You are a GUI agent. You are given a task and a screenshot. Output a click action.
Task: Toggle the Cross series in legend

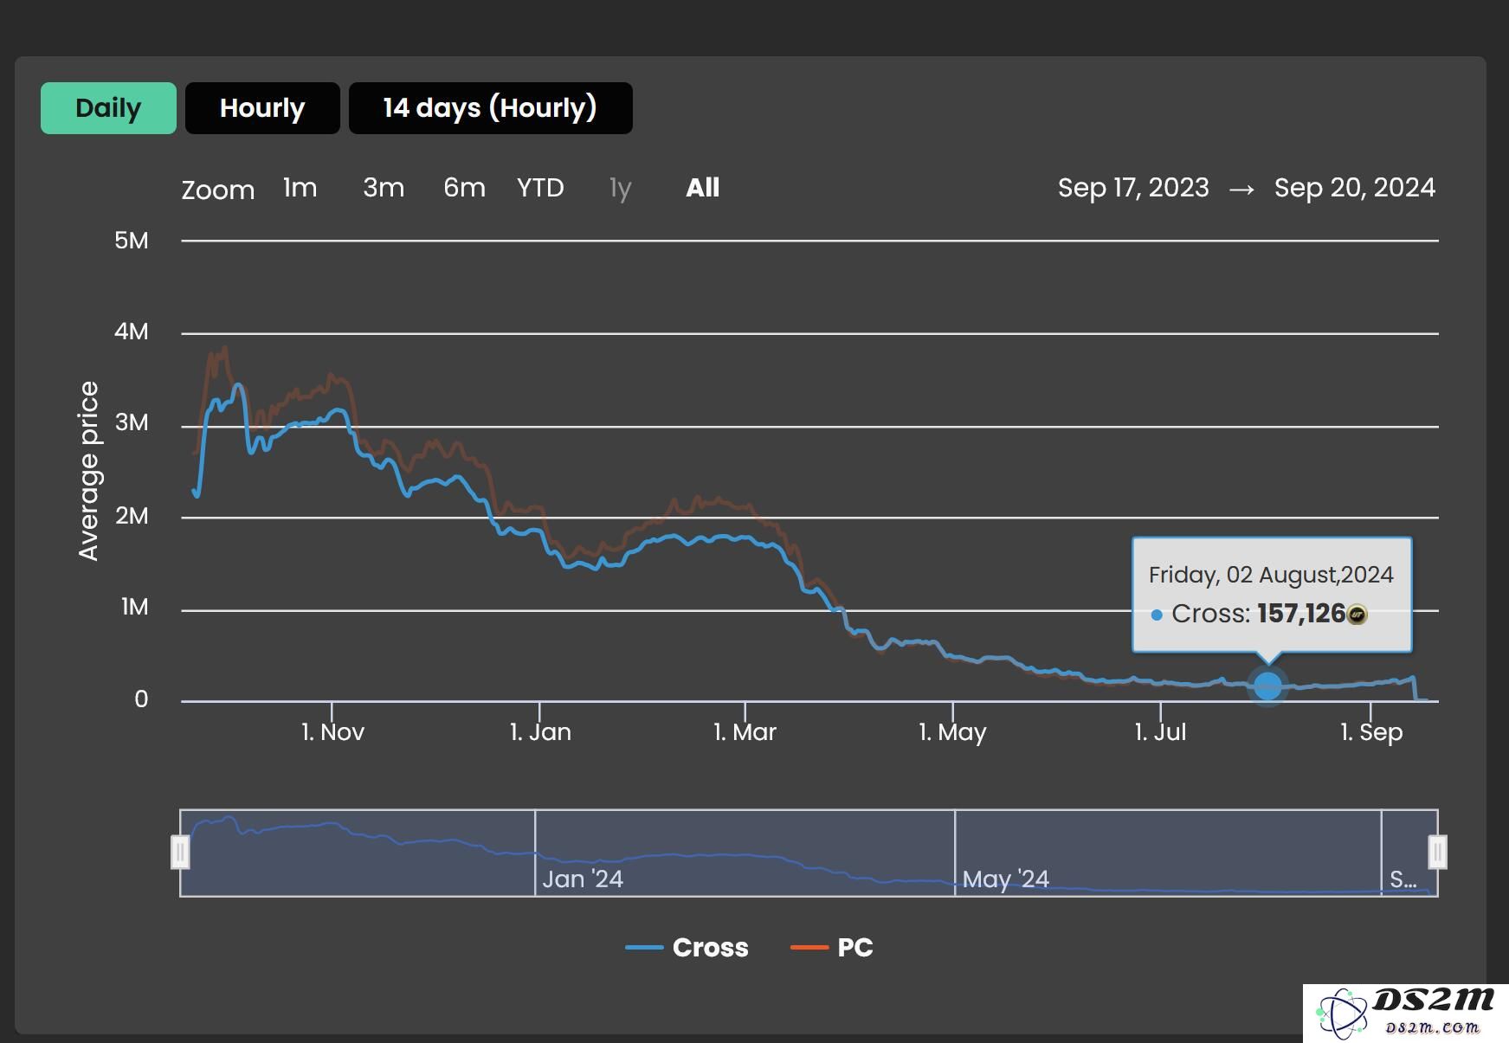pyautogui.click(x=687, y=947)
